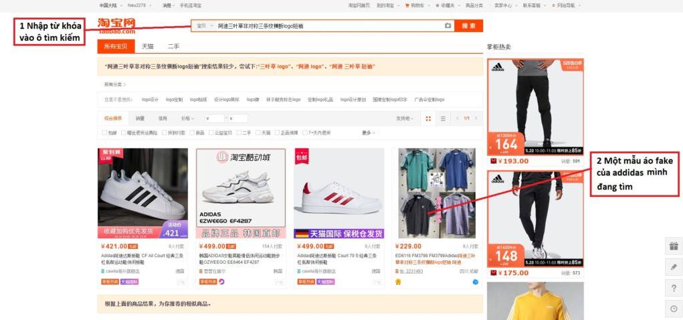Go to next results page arrow
Image resolution: width=683 pixels, height=320 pixels.
point(476,118)
